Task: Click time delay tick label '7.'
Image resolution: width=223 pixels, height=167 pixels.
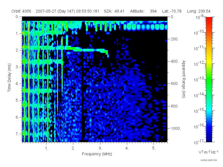Action: pos(17,134)
